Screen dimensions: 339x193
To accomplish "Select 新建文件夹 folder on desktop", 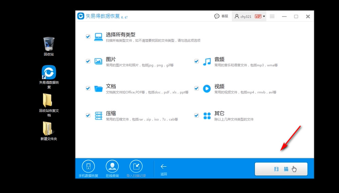I will (x=49, y=131).
